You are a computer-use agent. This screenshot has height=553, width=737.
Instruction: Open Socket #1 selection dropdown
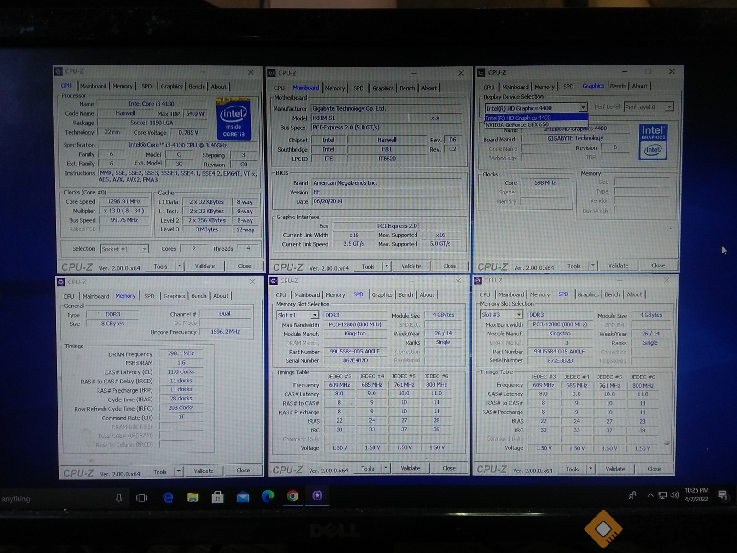pyautogui.click(x=124, y=249)
